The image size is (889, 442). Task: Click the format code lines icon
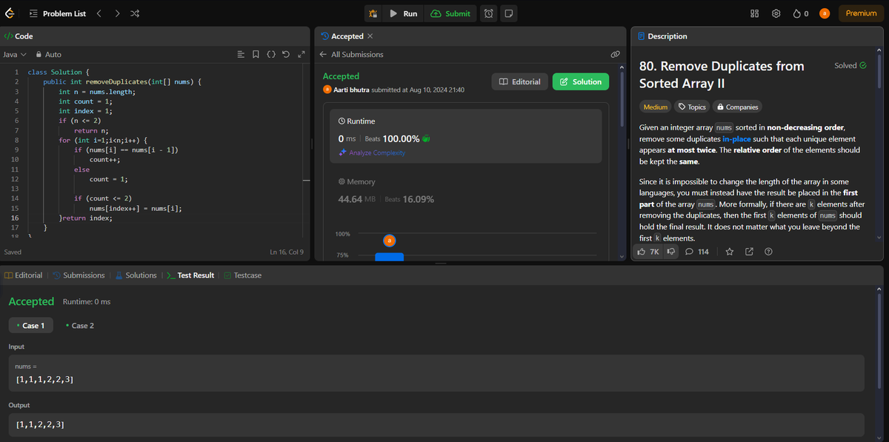click(240, 54)
